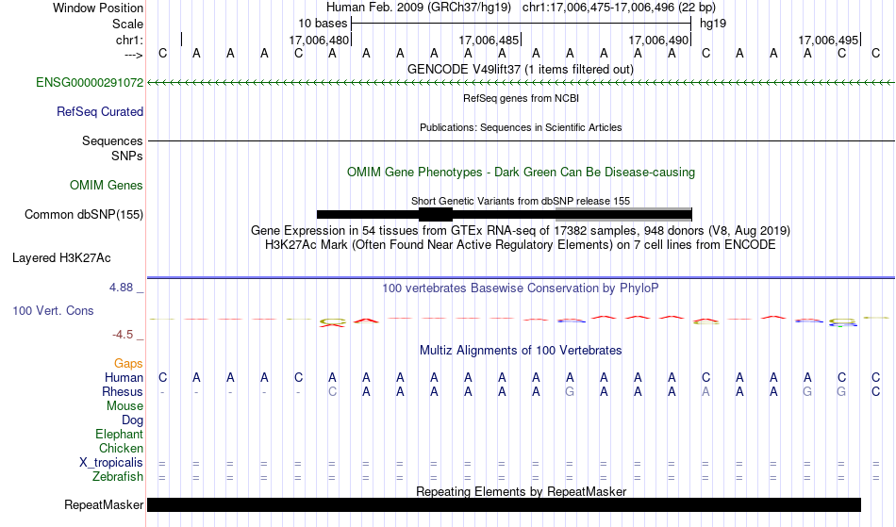This screenshot has width=896, height=527.
Task: Click the blue H3K27Ac signal line
Action: (x=521, y=277)
